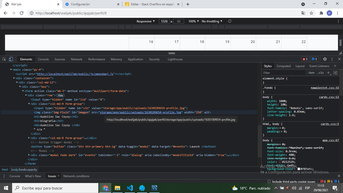Click the #f8fafc background color swatch
This screenshot has width=343, height=193.
(x=299, y=169)
